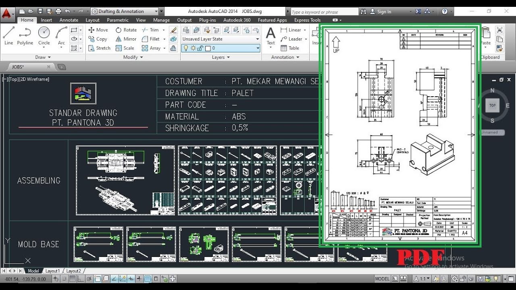Image resolution: width=516 pixels, height=290 pixels.
Task: Open the AutoCAD application menu
Action: tap(7, 14)
